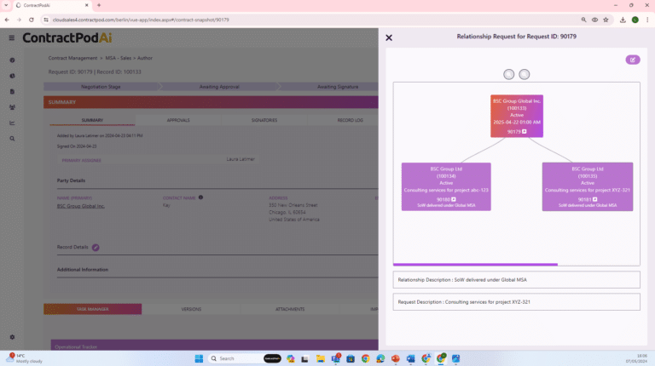Viewport: 655px width, 366px height.
Task: Click the info icon beside CONTACT NAME
Action: pyautogui.click(x=200, y=197)
